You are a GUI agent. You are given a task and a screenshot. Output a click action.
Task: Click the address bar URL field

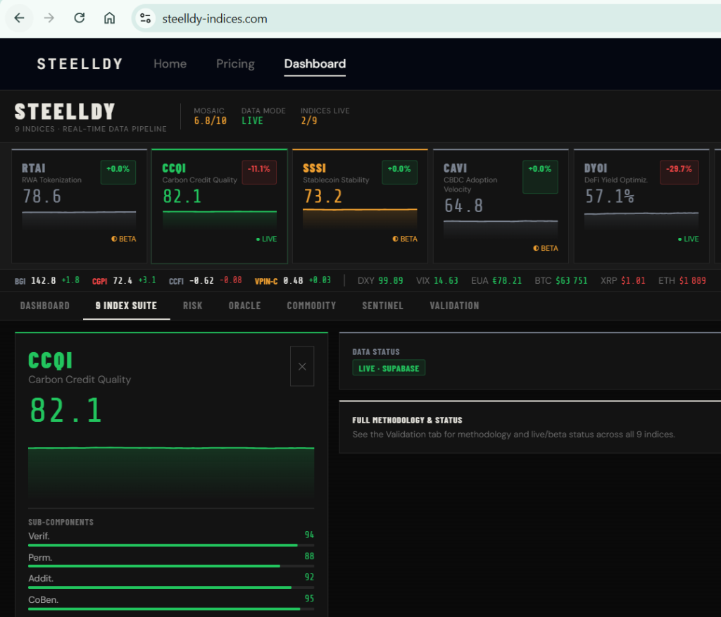pyautogui.click(x=426, y=18)
